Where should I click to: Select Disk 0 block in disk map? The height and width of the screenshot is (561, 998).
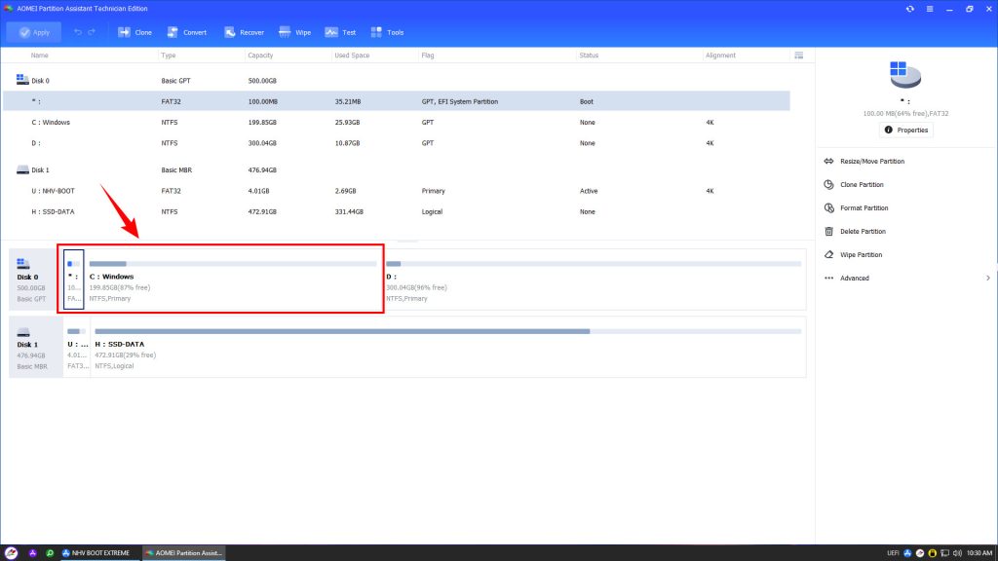pyautogui.click(x=35, y=280)
